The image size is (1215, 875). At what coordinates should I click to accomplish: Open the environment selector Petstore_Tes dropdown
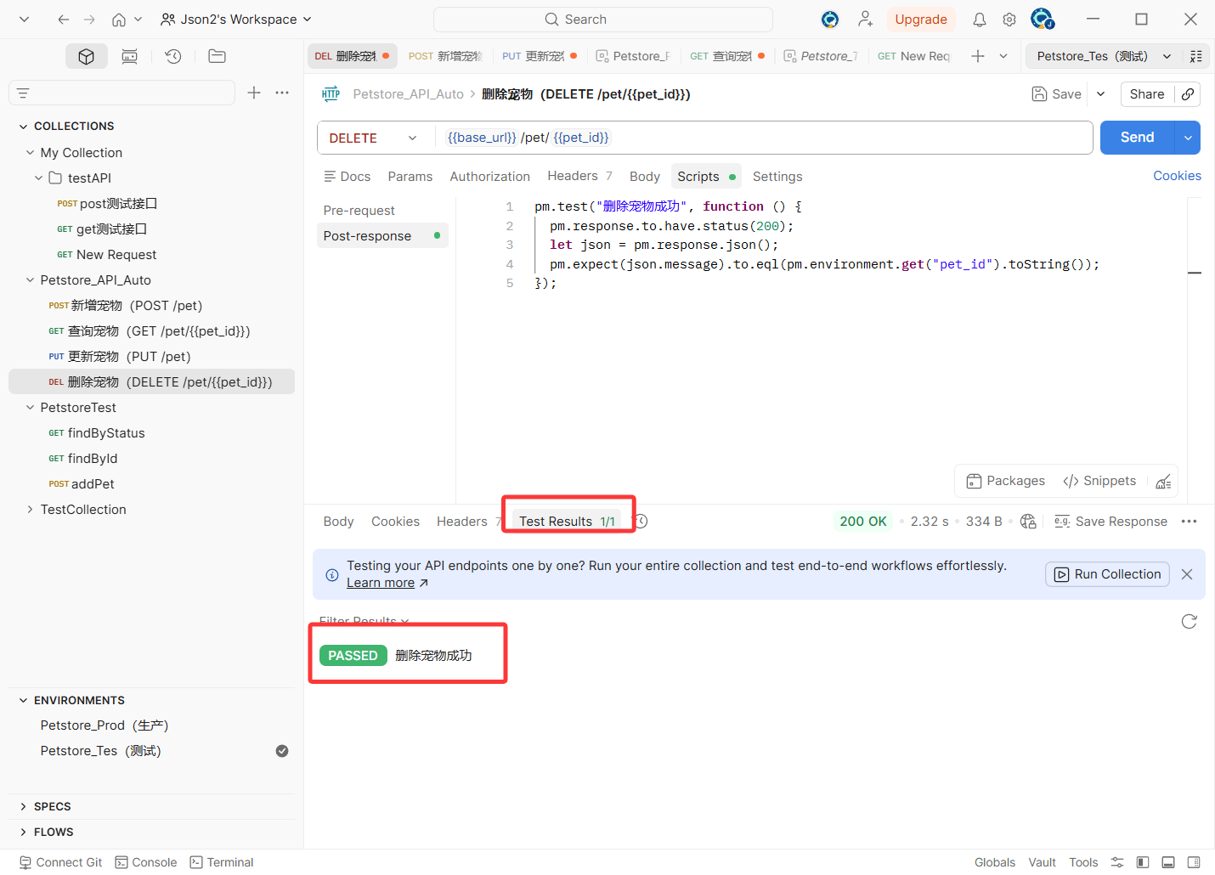[1104, 56]
